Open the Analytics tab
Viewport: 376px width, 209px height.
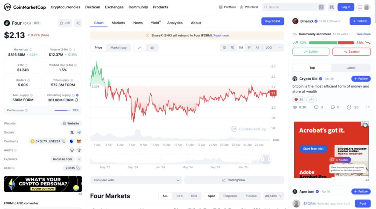tap(175, 23)
